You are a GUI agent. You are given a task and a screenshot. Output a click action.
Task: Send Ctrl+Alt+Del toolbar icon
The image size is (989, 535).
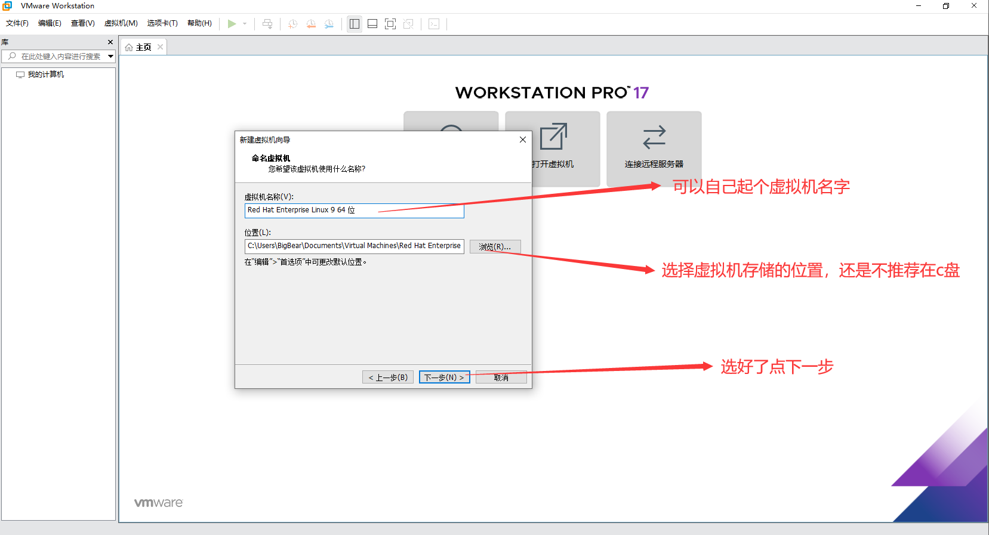[x=267, y=24]
